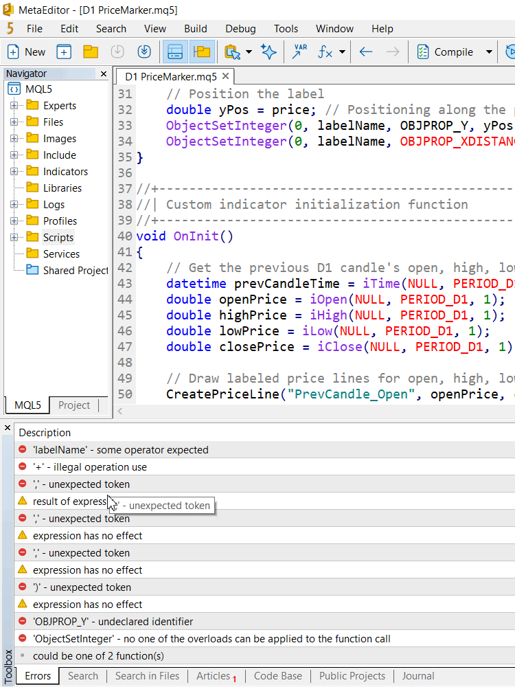This screenshot has height=687, width=515.
Task: Click the blue Save All download icon
Action: (144, 52)
